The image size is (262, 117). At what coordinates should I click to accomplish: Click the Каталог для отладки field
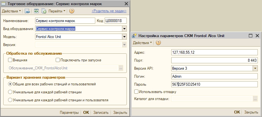(x=212, y=99)
